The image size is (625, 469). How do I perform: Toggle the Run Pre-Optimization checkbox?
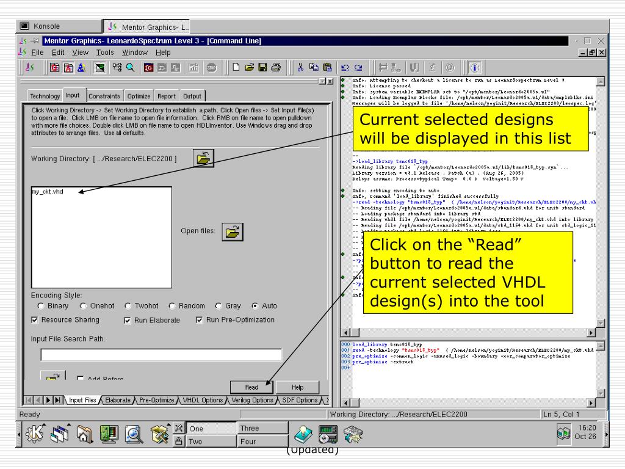click(200, 320)
